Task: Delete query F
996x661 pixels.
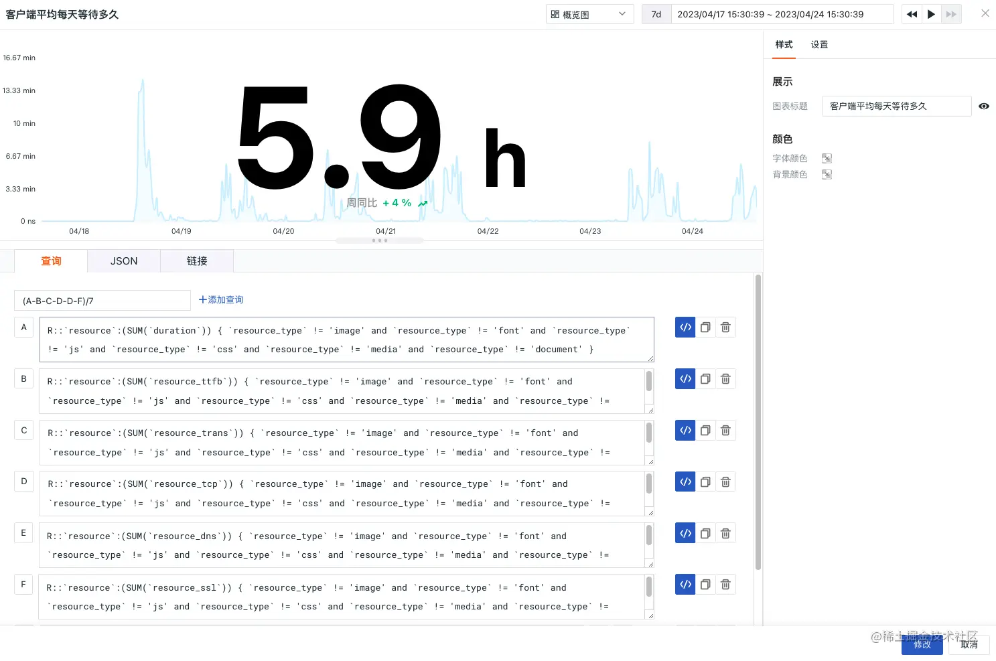Action: (725, 585)
